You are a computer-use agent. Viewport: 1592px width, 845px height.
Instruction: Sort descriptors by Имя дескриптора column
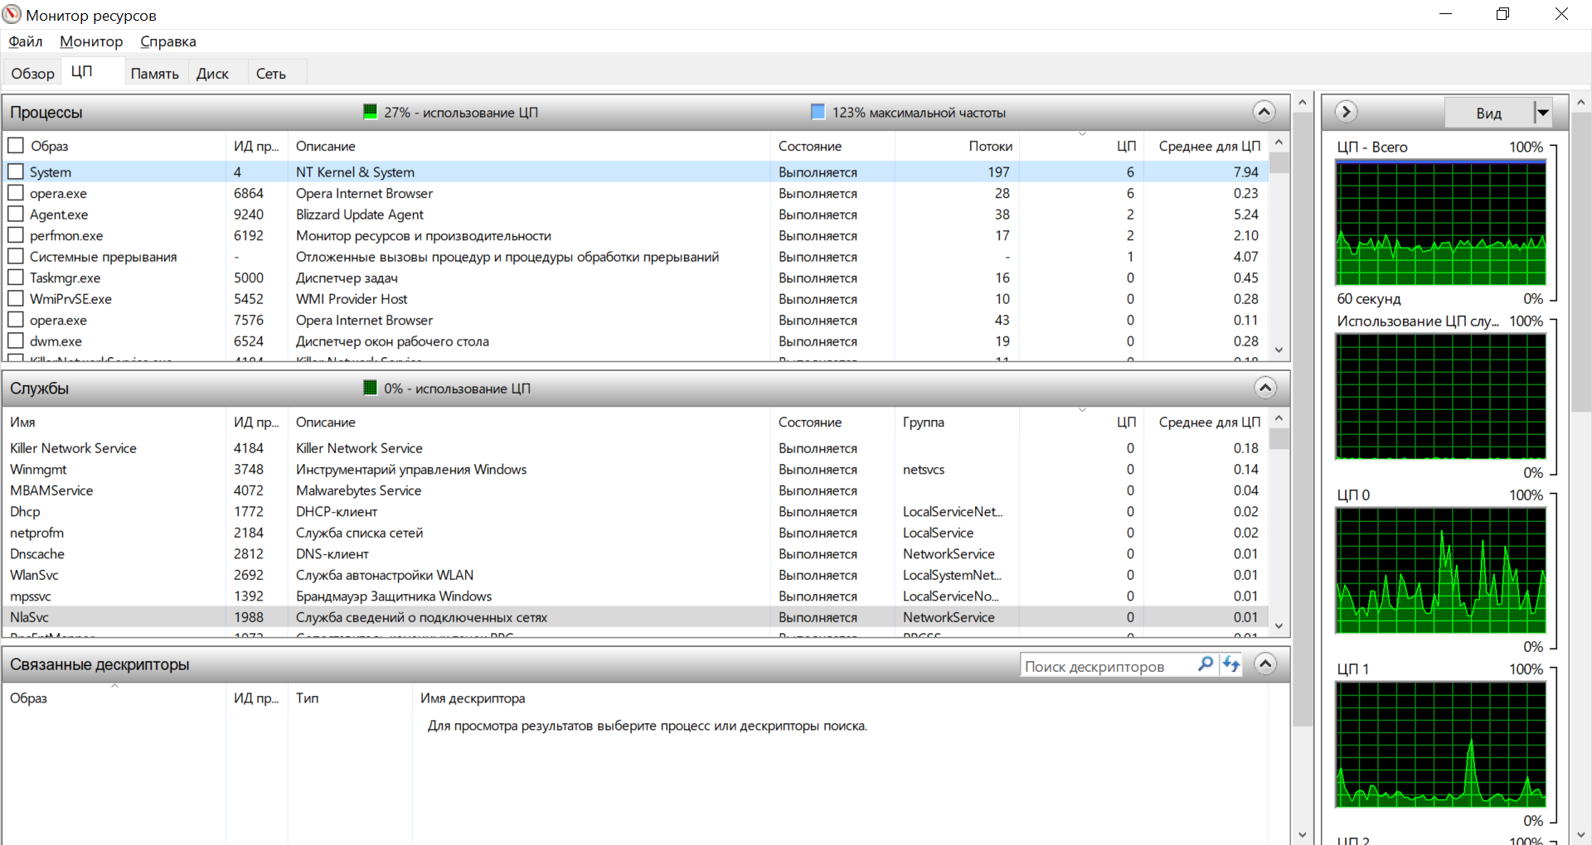(839, 698)
